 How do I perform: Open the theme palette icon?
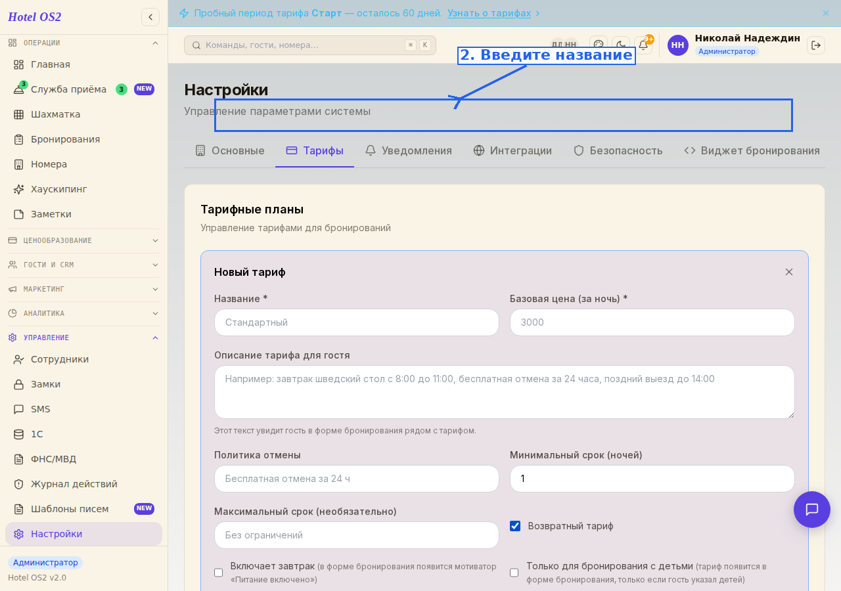[x=599, y=45]
